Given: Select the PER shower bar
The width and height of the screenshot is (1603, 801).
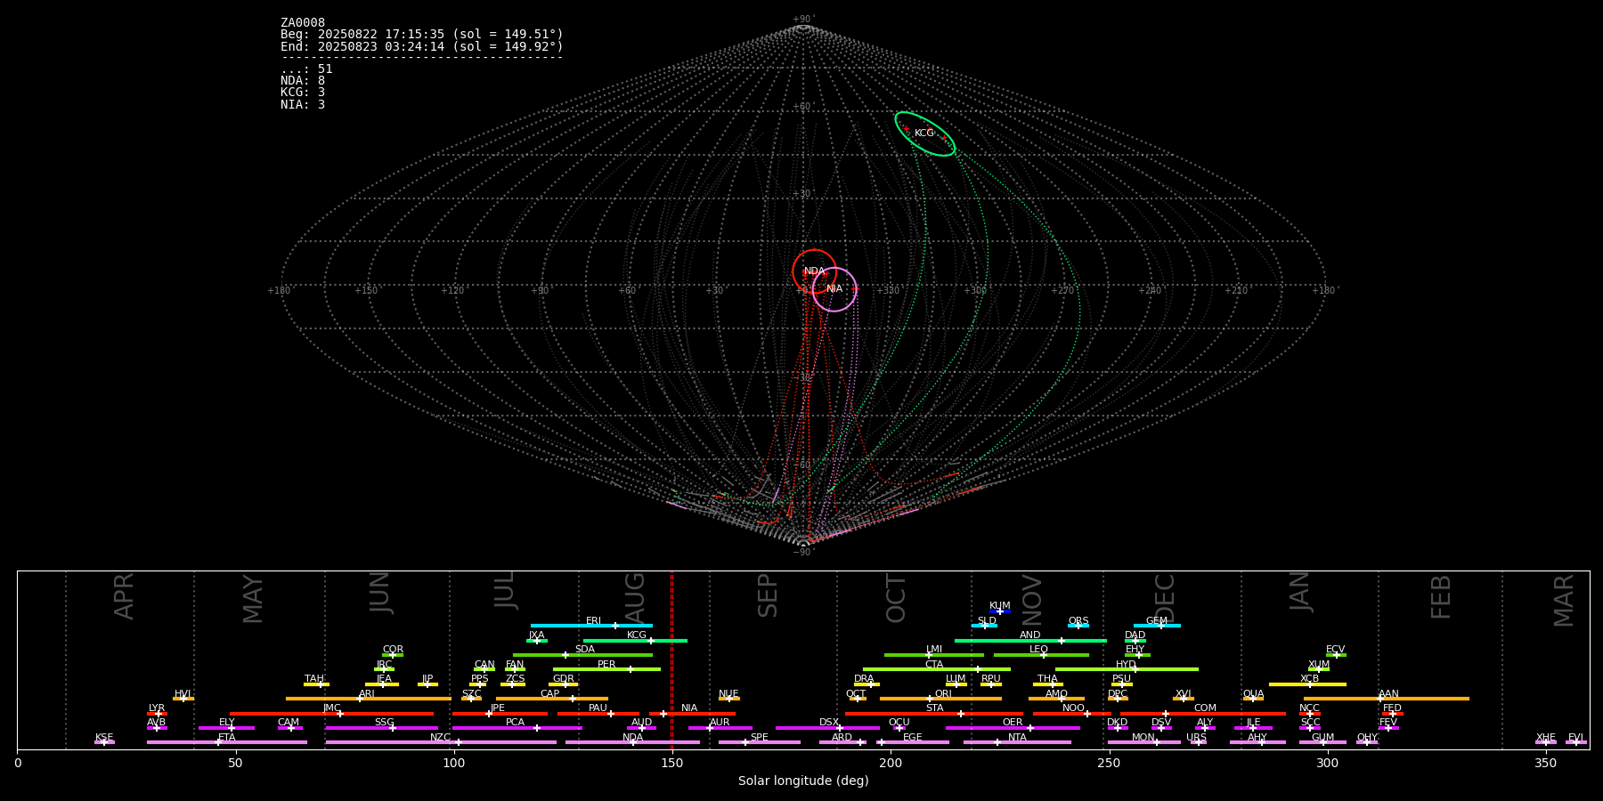Looking at the screenshot, I should click(x=606, y=669).
